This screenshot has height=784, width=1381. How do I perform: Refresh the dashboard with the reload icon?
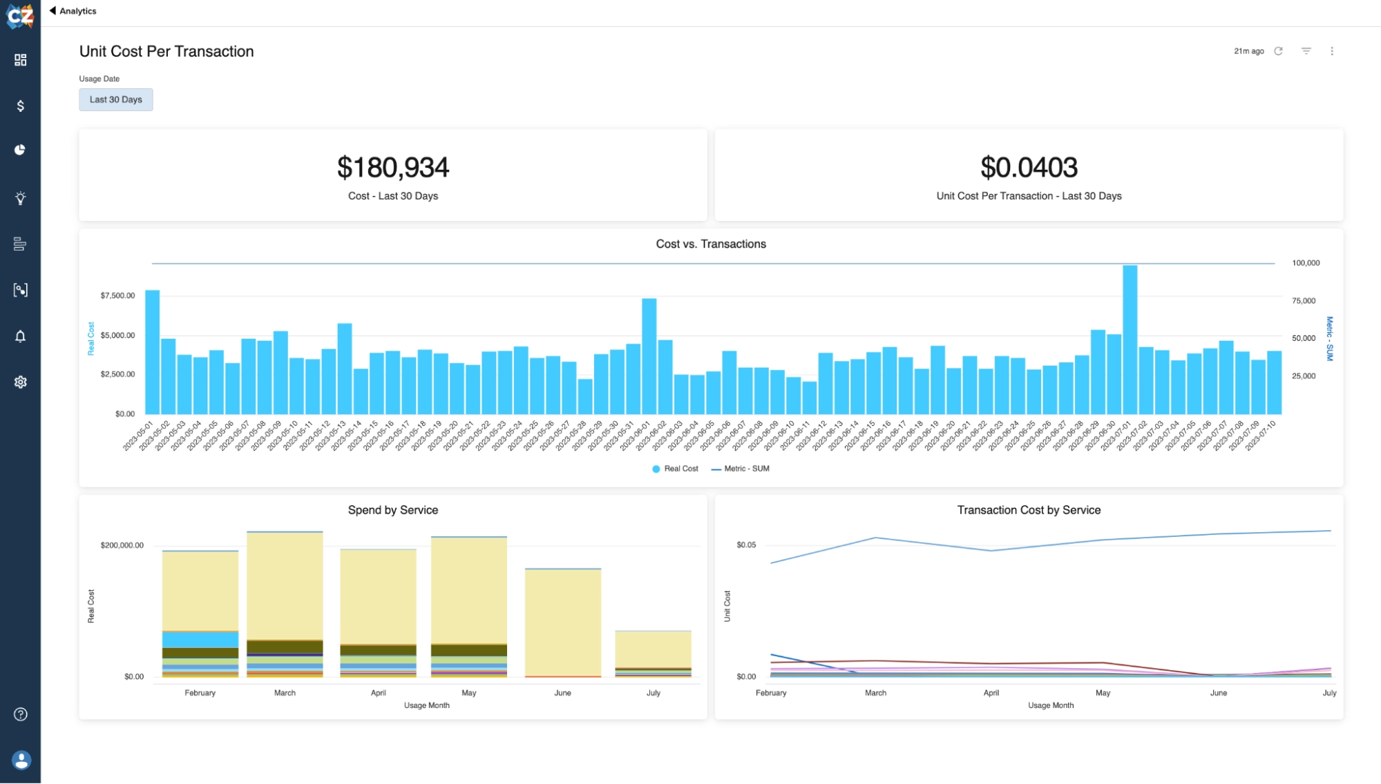click(1280, 50)
